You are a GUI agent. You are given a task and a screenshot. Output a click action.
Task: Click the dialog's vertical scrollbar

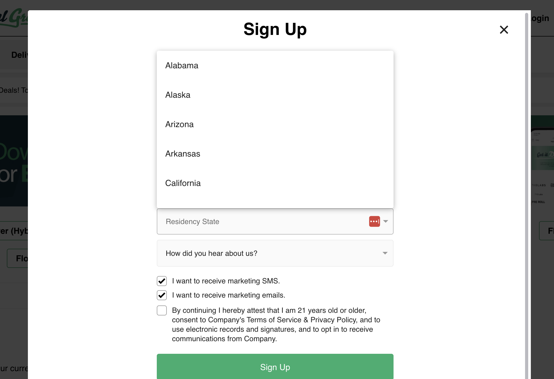pyautogui.click(x=526, y=184)
